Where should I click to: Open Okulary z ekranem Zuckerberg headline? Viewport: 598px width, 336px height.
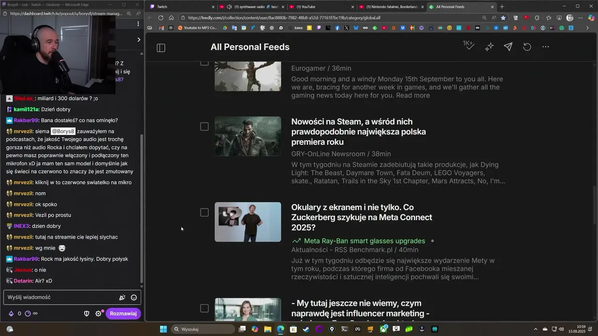click(361, 217)
